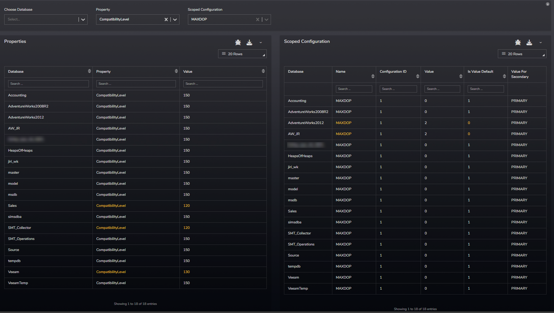554x313 pixels.
Task: Select the Accounting row in the Properties table
Action: pos(135,95)
